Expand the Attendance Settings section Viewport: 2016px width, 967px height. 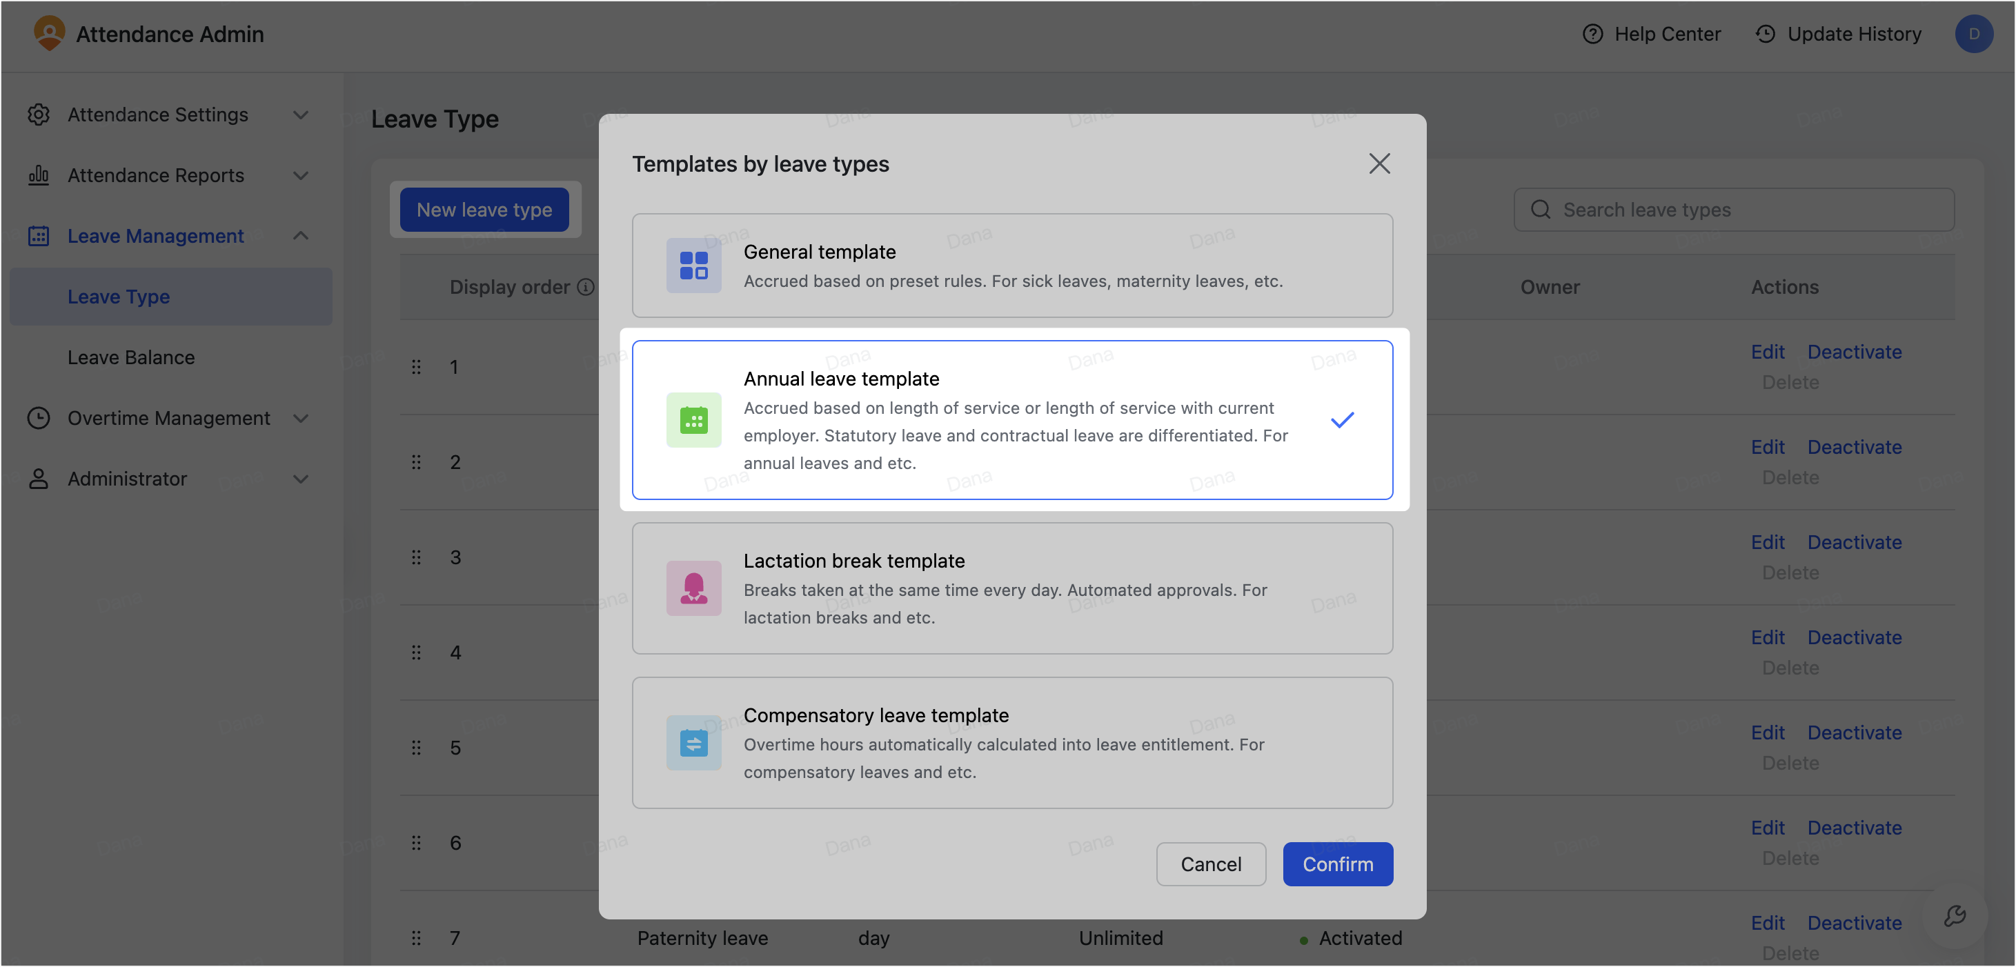pyautogui.click(x=301, y=114)
